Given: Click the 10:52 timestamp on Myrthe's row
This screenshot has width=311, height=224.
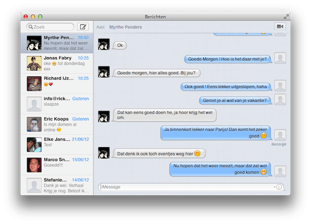Looking at the screenshot, I should point(83,37).
